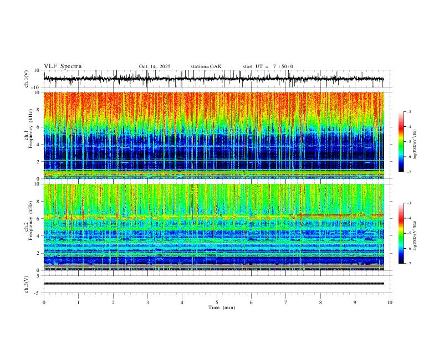Click the "4" kHz tick of the ch.2 spectrogram
Screen dimensions: 439x339
pos(38,236)
